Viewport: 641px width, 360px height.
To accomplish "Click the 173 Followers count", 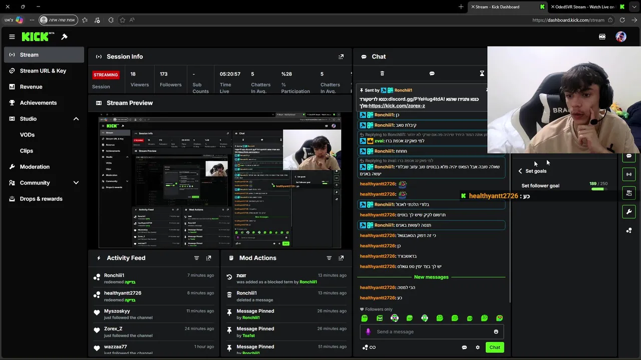I will coord(164,74).
